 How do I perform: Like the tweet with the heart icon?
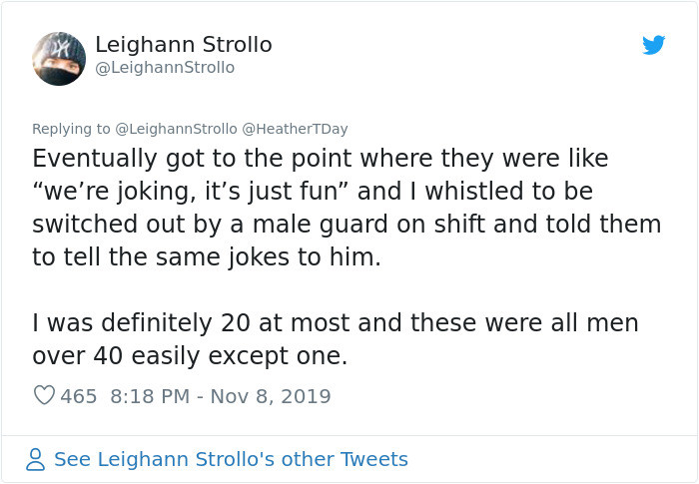point(44,396)
